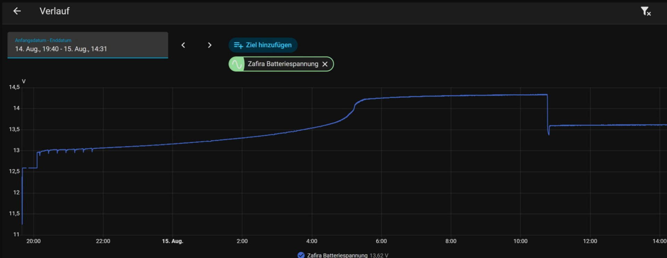667x258 pixels.
Task: Click the 12:00 x-axis label
Action: coord(590,241)
